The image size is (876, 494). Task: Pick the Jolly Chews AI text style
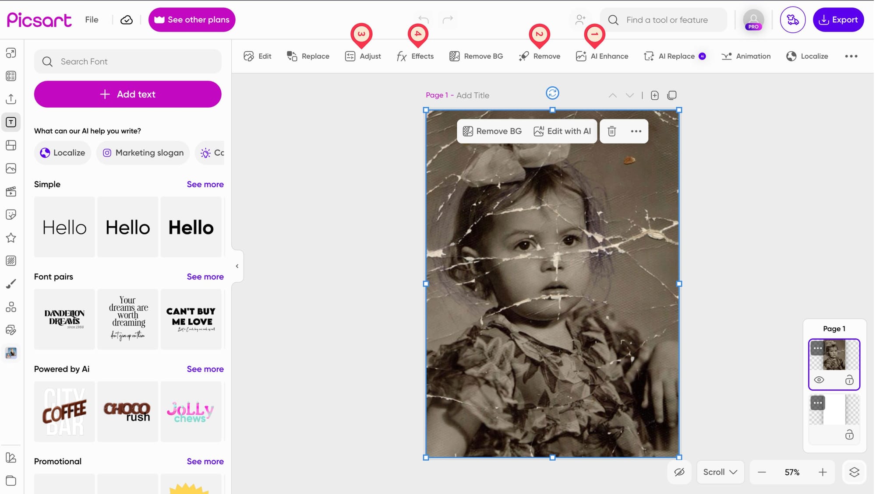click(x=191, y=411)
